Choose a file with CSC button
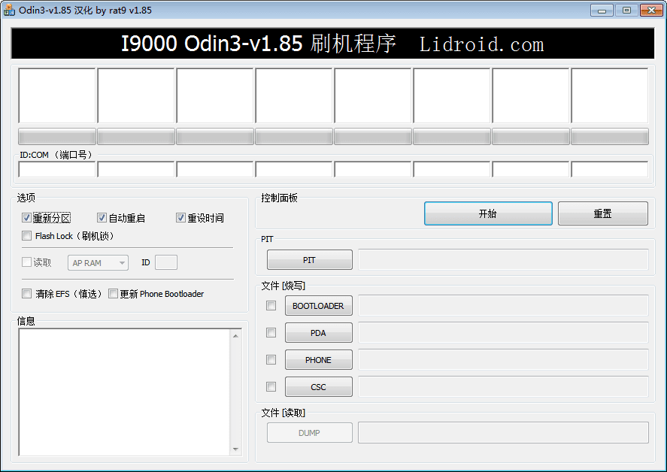Screen dimensions: 667x472 (319, 387)
